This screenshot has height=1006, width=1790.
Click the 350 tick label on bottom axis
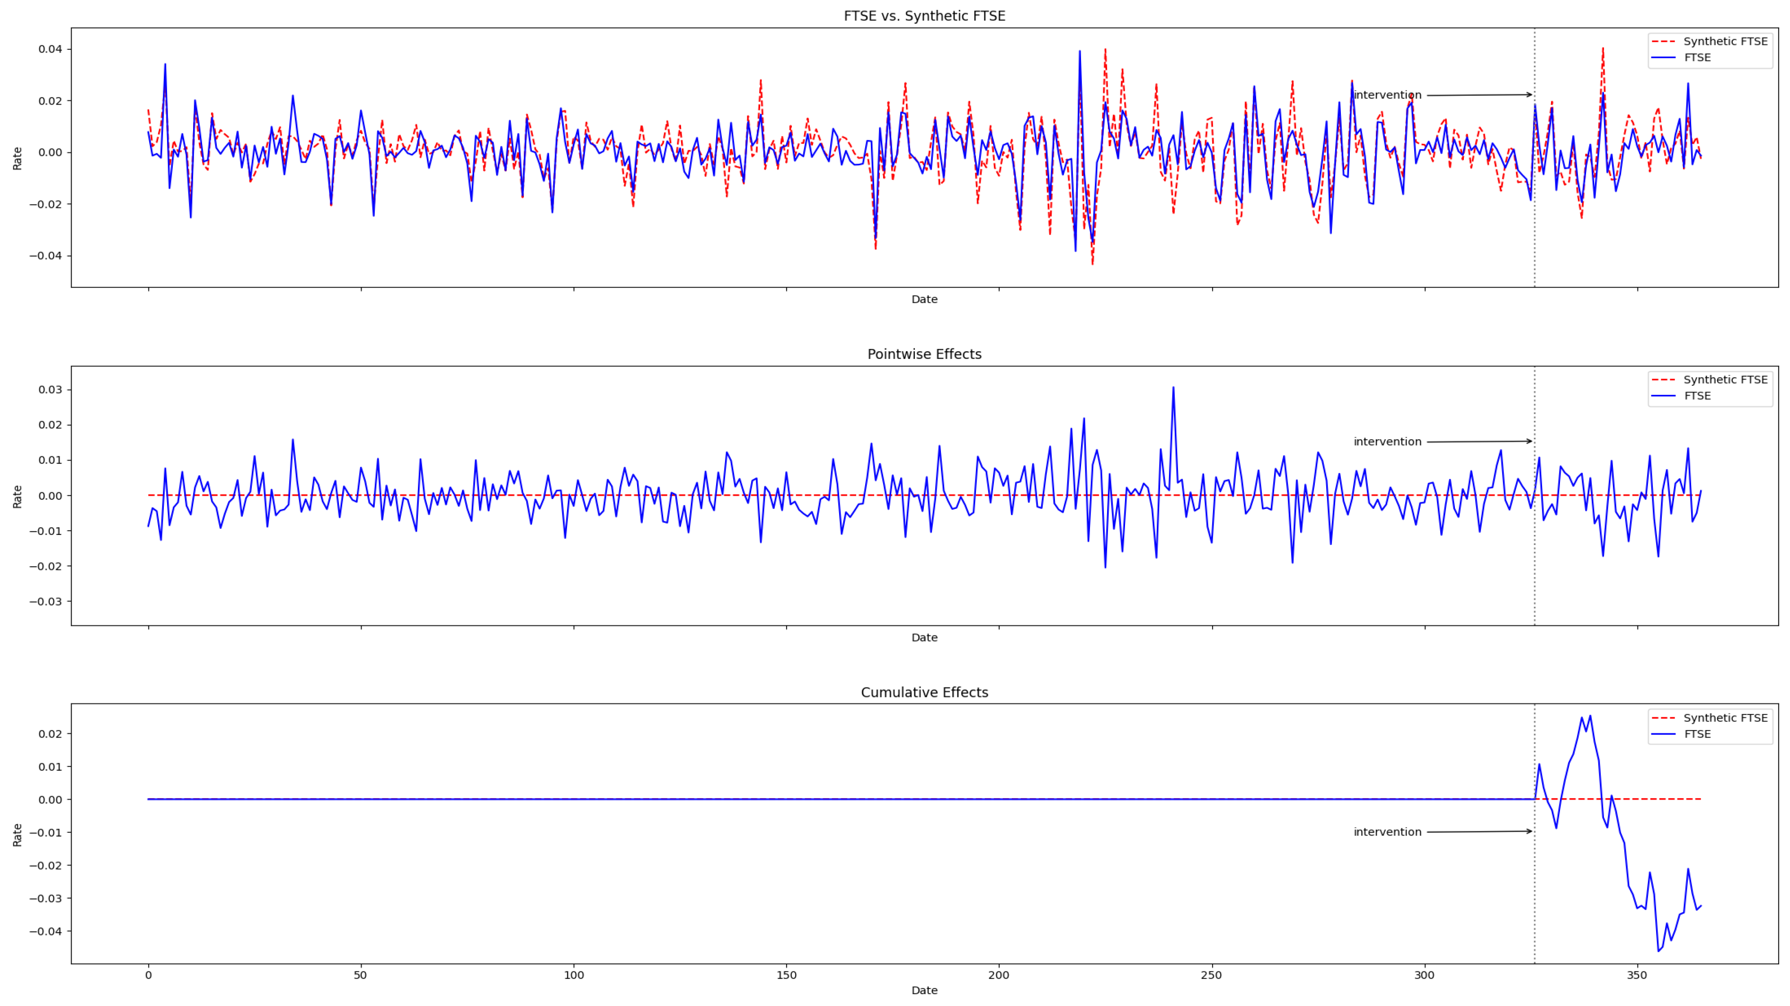1637,975
